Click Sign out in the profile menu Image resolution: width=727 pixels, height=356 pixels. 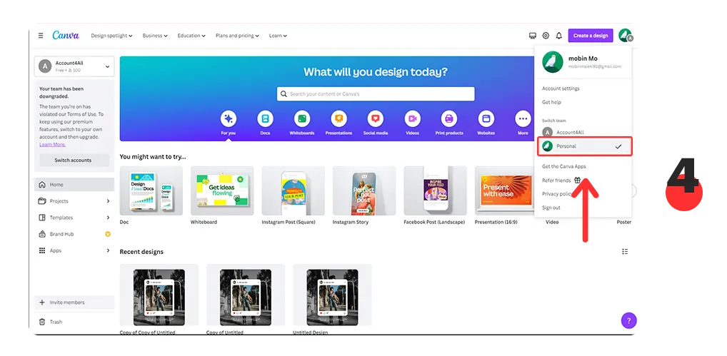551,208
